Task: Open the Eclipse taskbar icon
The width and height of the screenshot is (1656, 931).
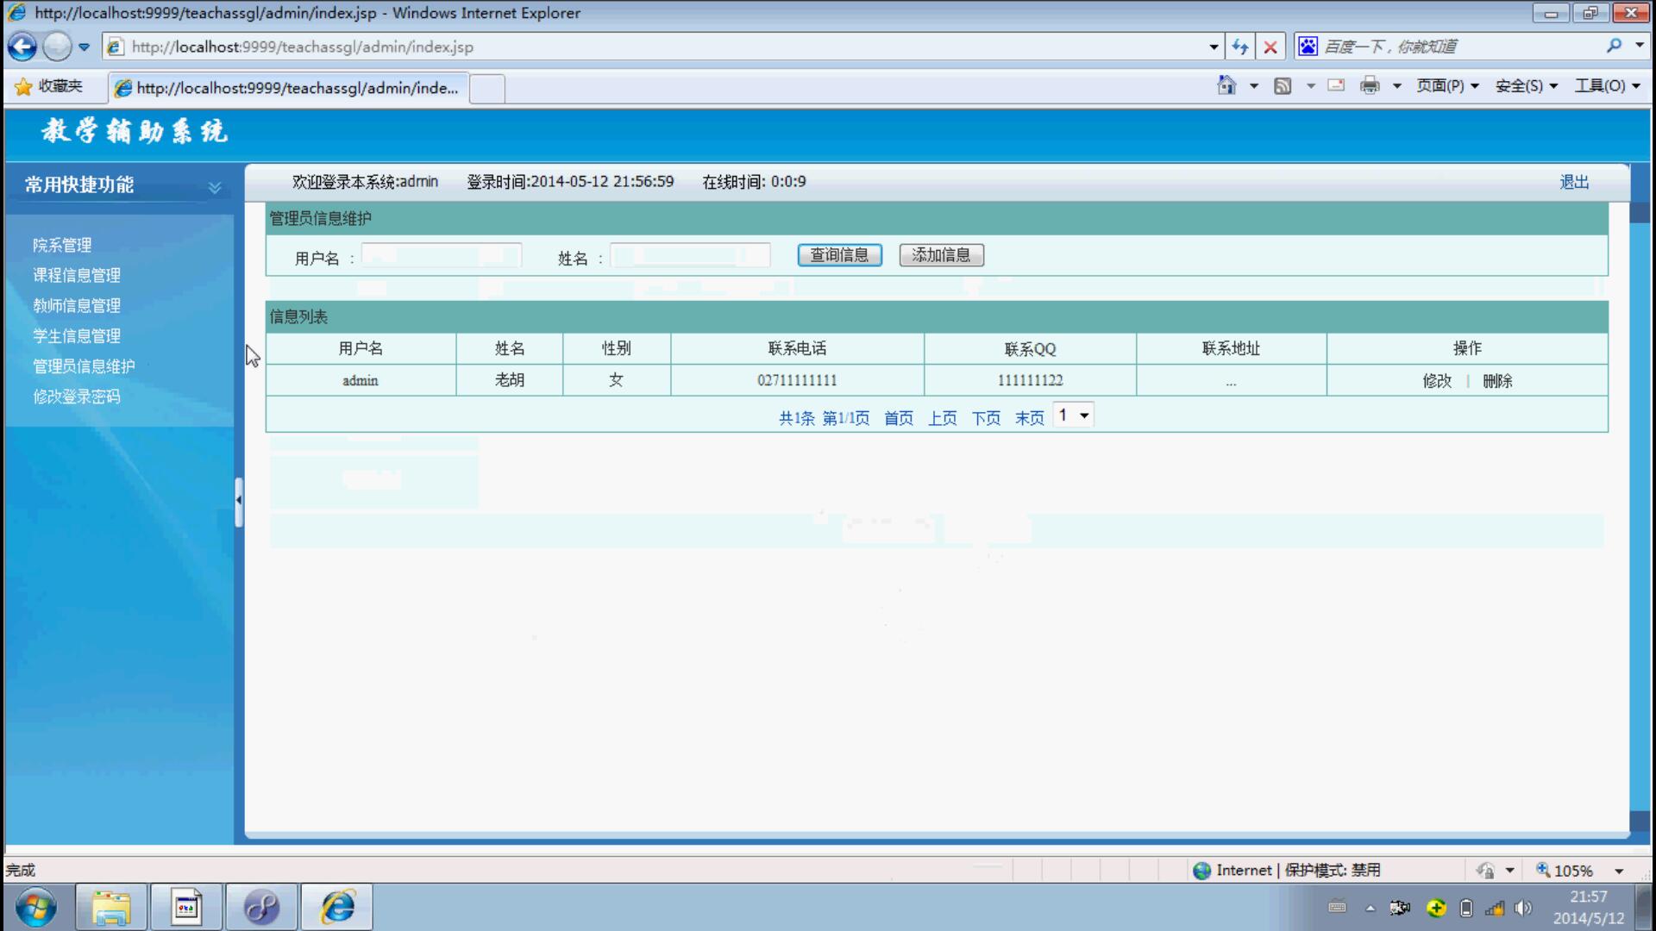Action: [261, 907]
